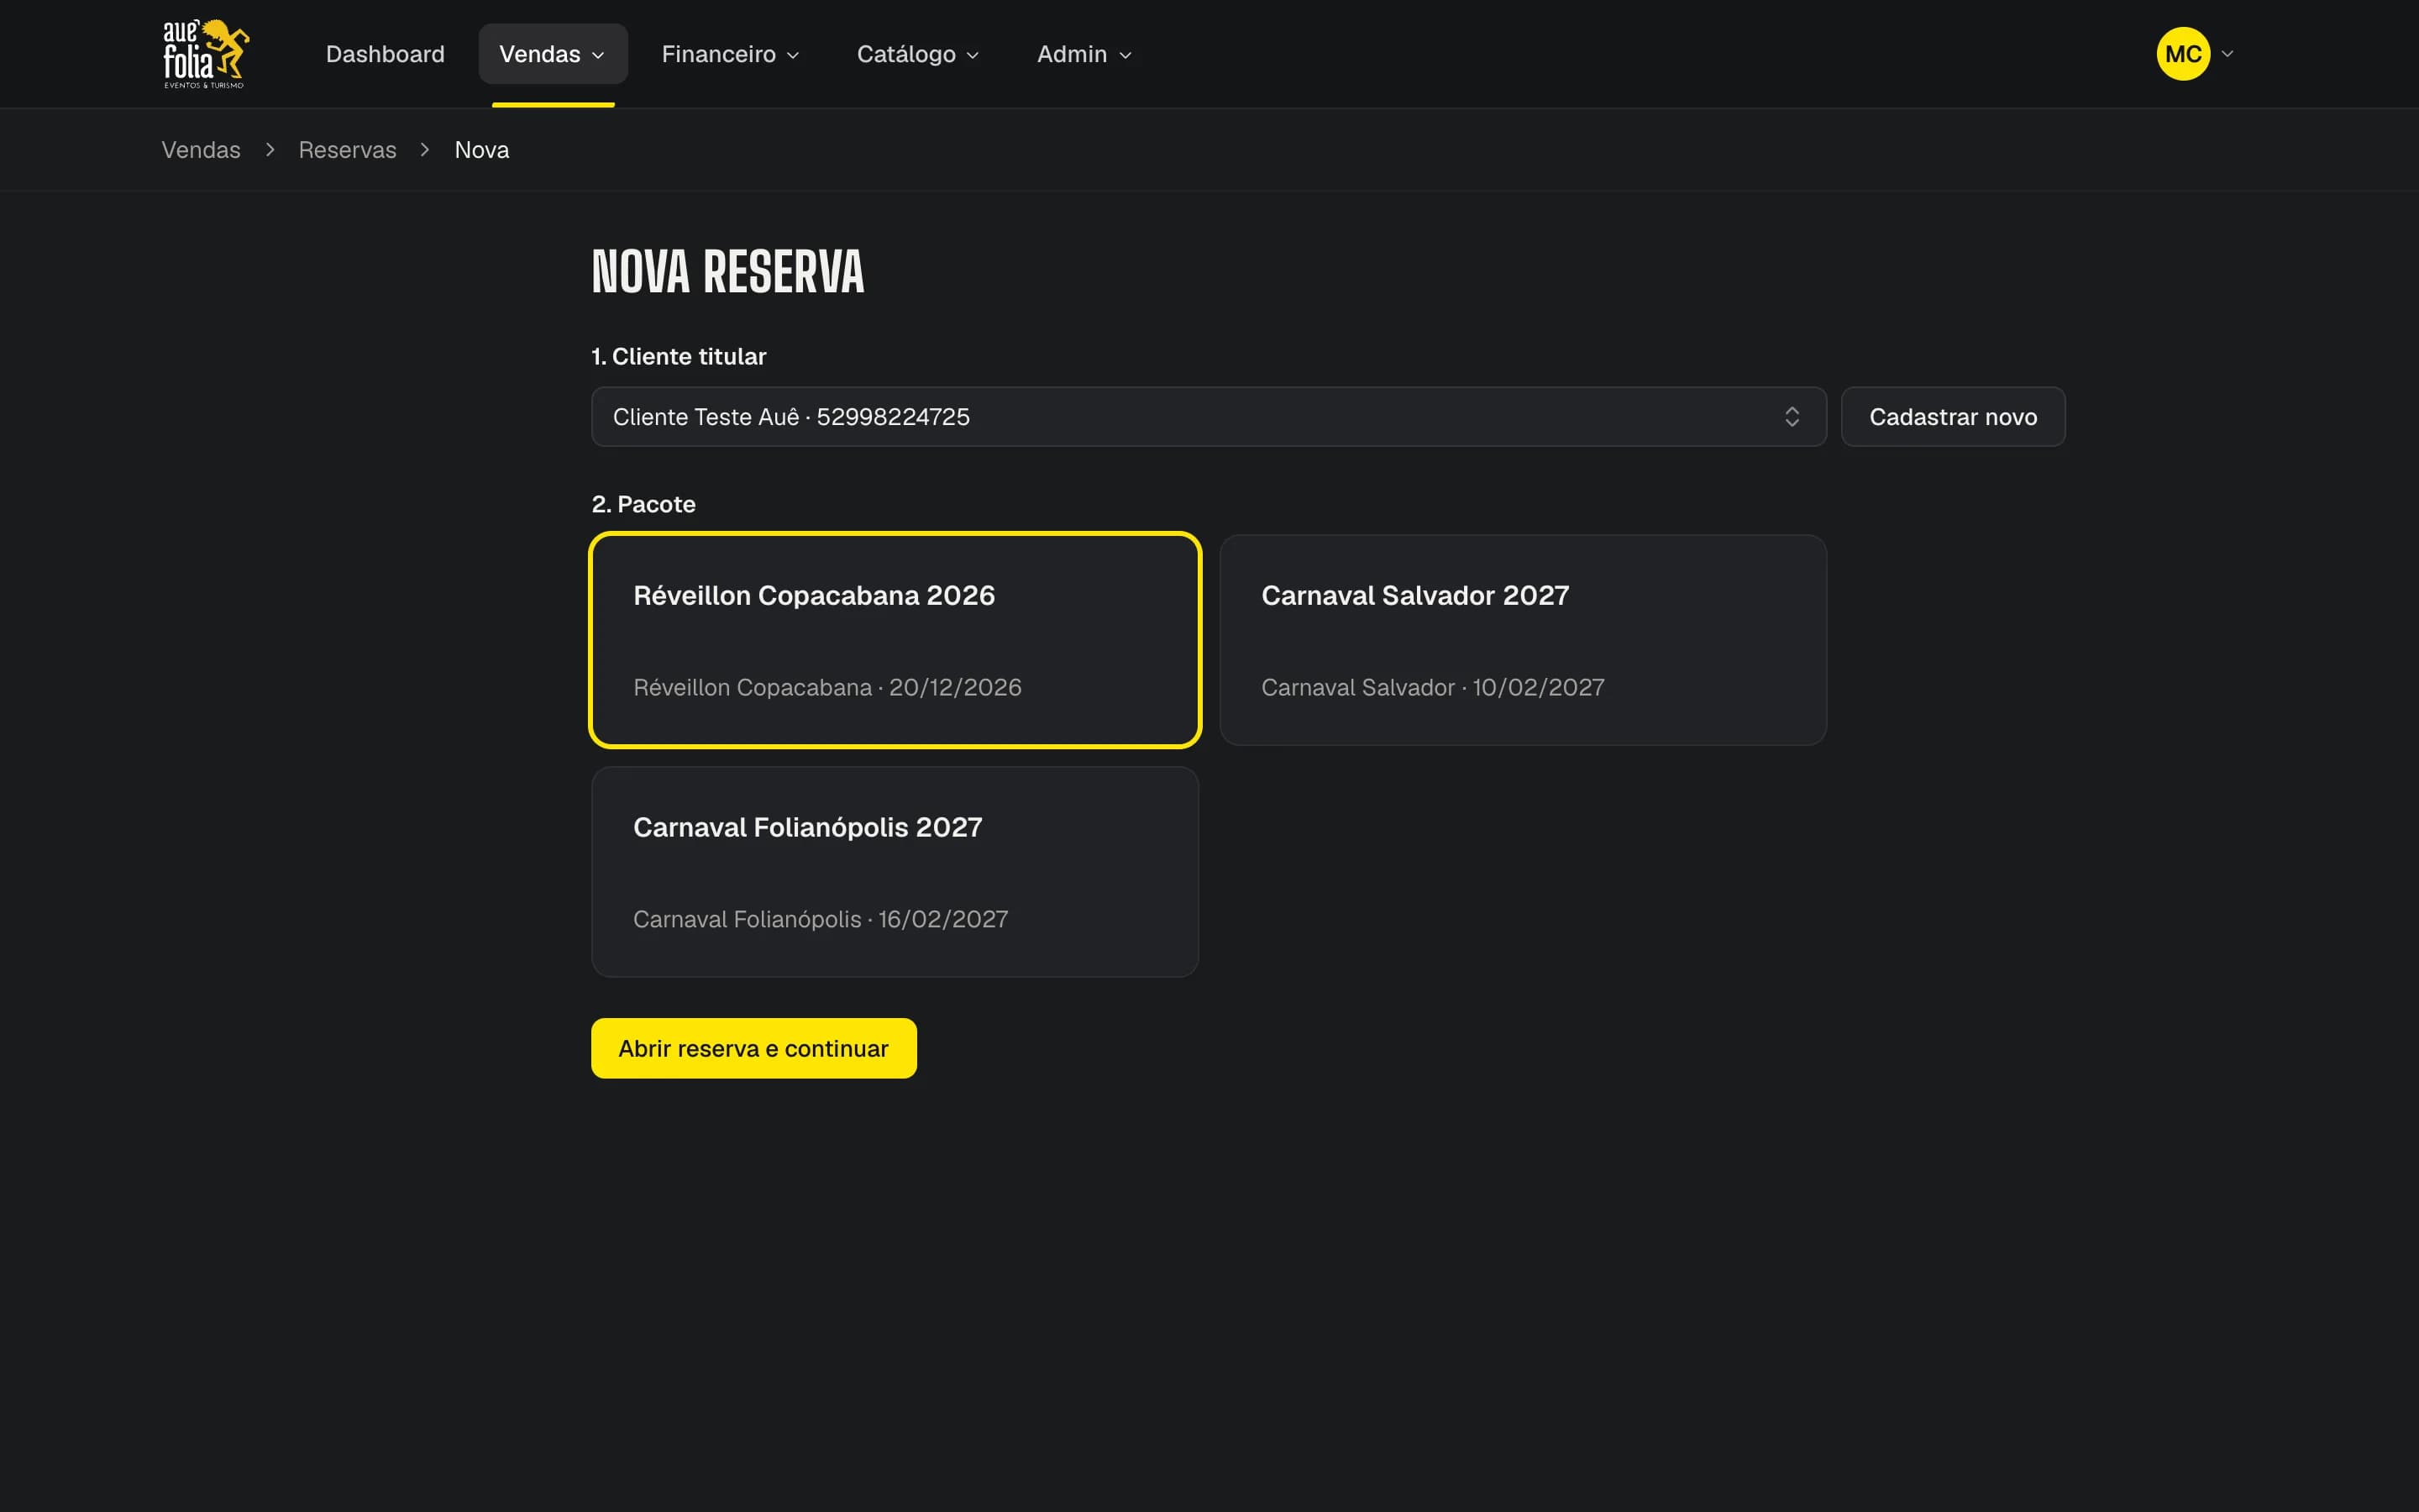Go to Reservas in the breadcrumb
Screen dimensions: 2419x1512
[x=347, y=150]
